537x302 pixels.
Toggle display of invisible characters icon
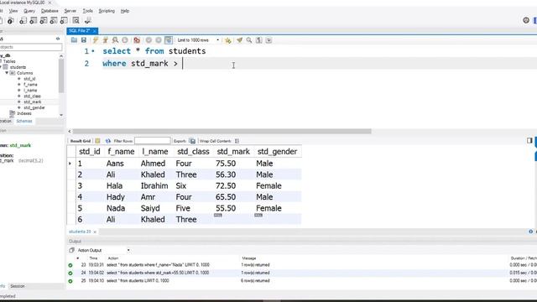tap(259, 40)
